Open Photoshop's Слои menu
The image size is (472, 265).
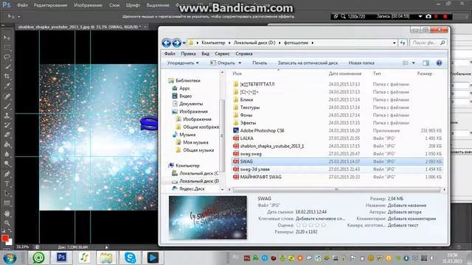tap(114, 5)
